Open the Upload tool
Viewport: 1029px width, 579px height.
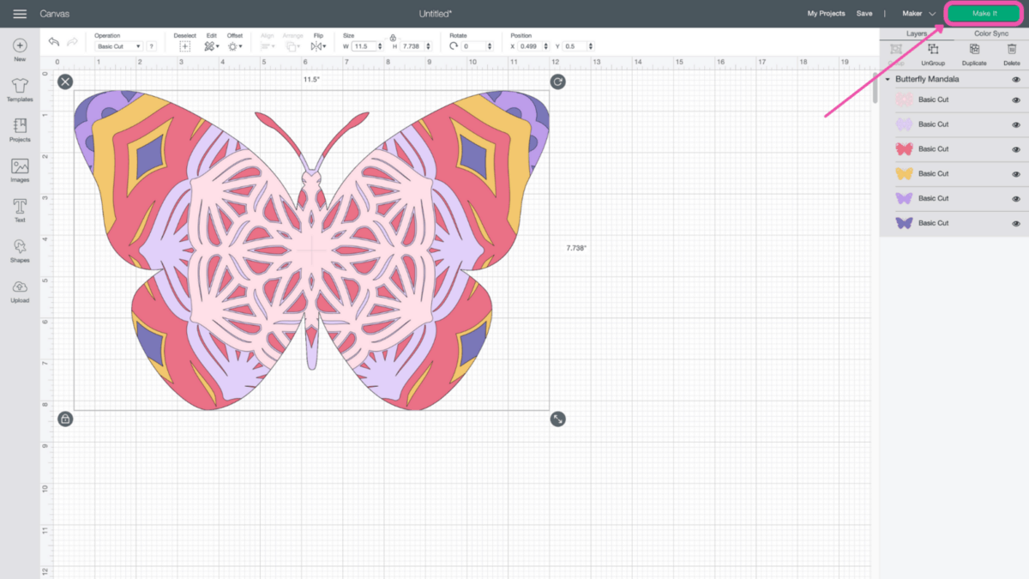tap(20, 292)
